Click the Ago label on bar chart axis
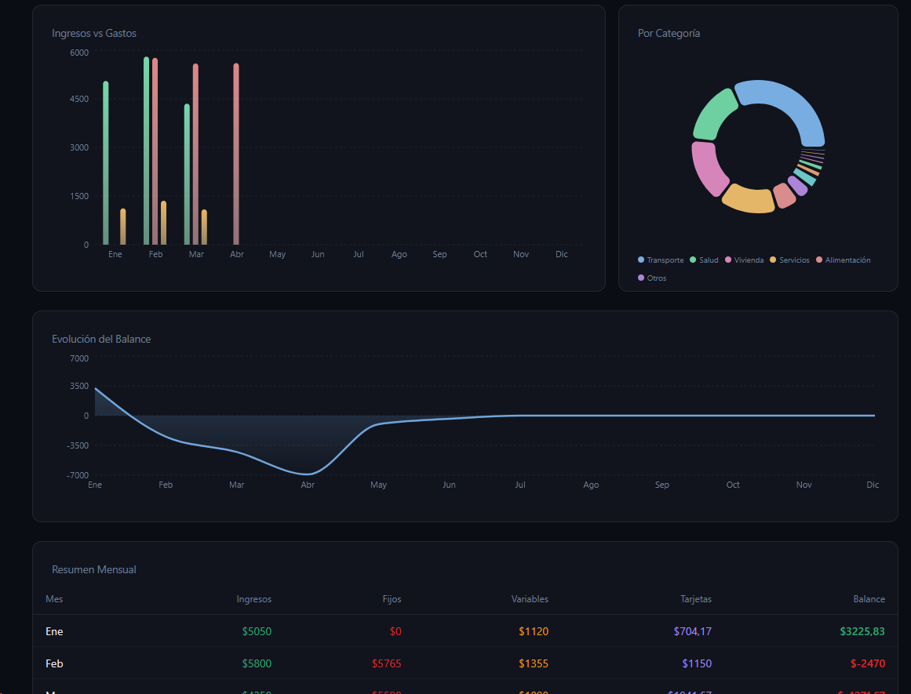911x694 pixels. point(399,254)
